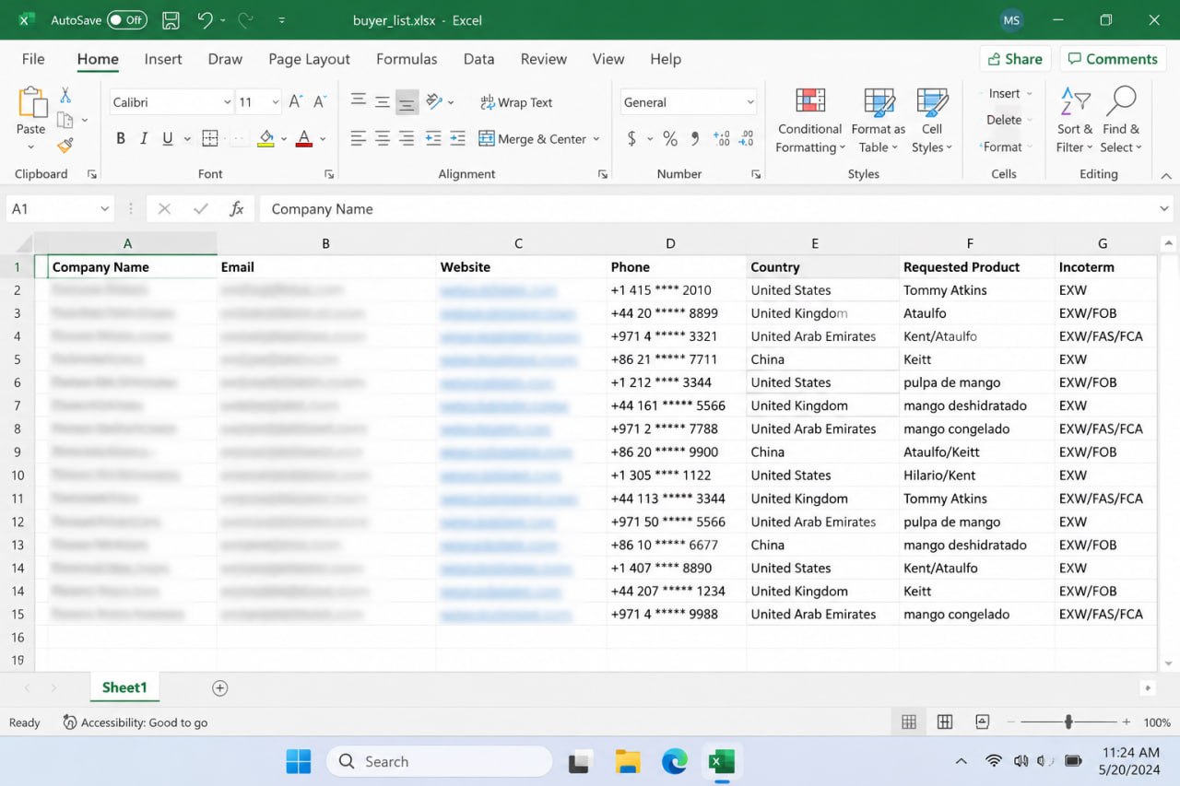Click the Borders grid icon
The width and height of the screenshot is (1180, 786).
coord(210,139)
